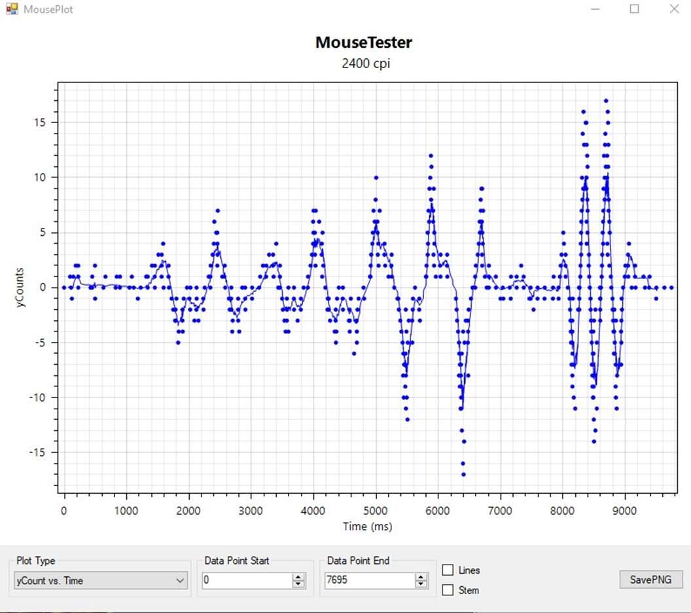This screenshot has height=613, width=691.
Task: Increase Data Point End with up arrow
Action: pyautogui.click(x=422, y=577)
